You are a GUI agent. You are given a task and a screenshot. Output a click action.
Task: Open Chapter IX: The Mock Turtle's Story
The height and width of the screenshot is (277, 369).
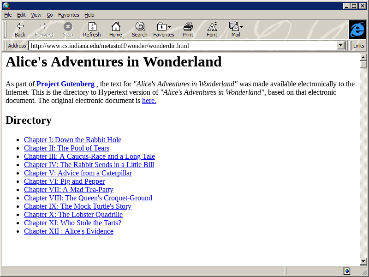pos(77,206)
